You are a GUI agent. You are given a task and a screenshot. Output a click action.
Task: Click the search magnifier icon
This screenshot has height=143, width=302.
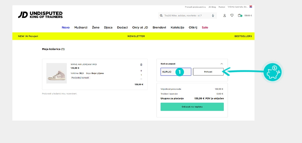tap(161, 16)
